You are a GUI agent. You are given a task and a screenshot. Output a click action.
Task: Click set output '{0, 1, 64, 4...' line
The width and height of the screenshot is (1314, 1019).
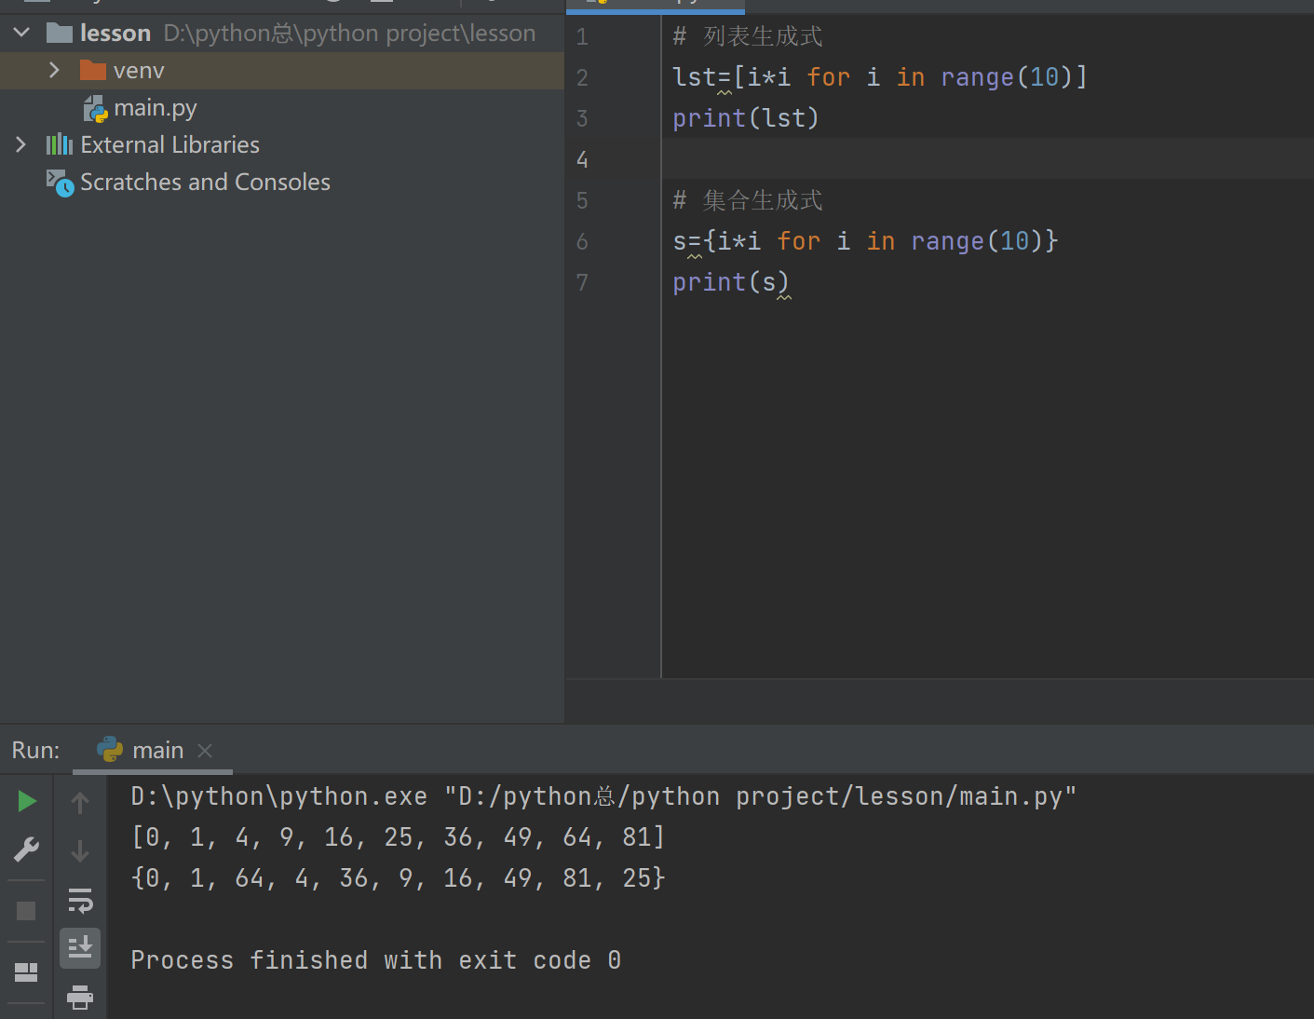(399, 878)
